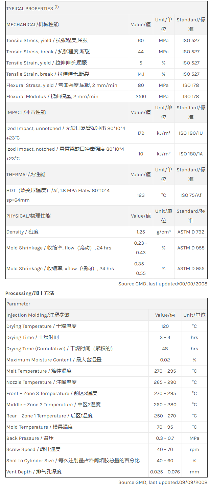
Task: Select the Melt Temperature value 270 – 295
Action: click(165, 371)
